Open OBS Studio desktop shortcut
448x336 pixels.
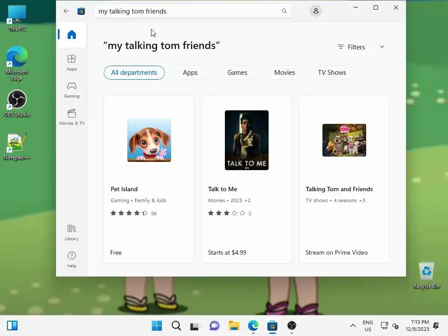(17, 104)
